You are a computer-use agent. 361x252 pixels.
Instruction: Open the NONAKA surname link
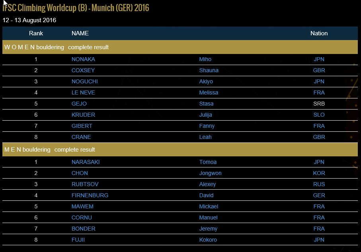coord(83,59)
